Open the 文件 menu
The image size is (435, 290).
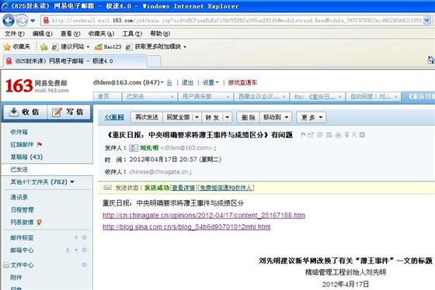coord(15,34)
